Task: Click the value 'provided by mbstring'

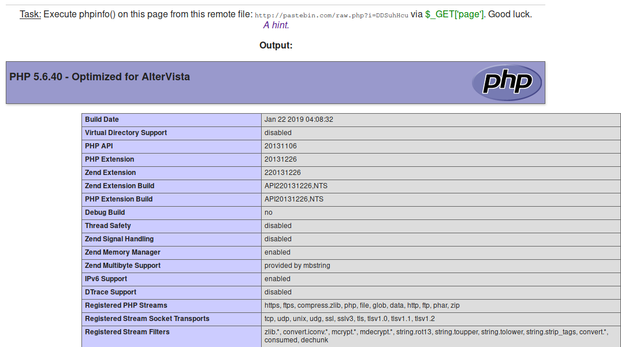Action: tap(297, 266)
